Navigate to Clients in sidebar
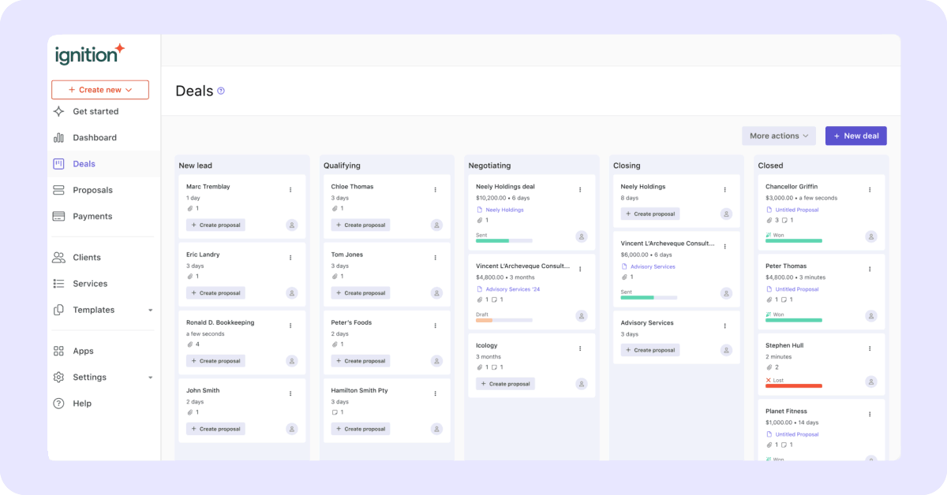 tap(87, 258)
